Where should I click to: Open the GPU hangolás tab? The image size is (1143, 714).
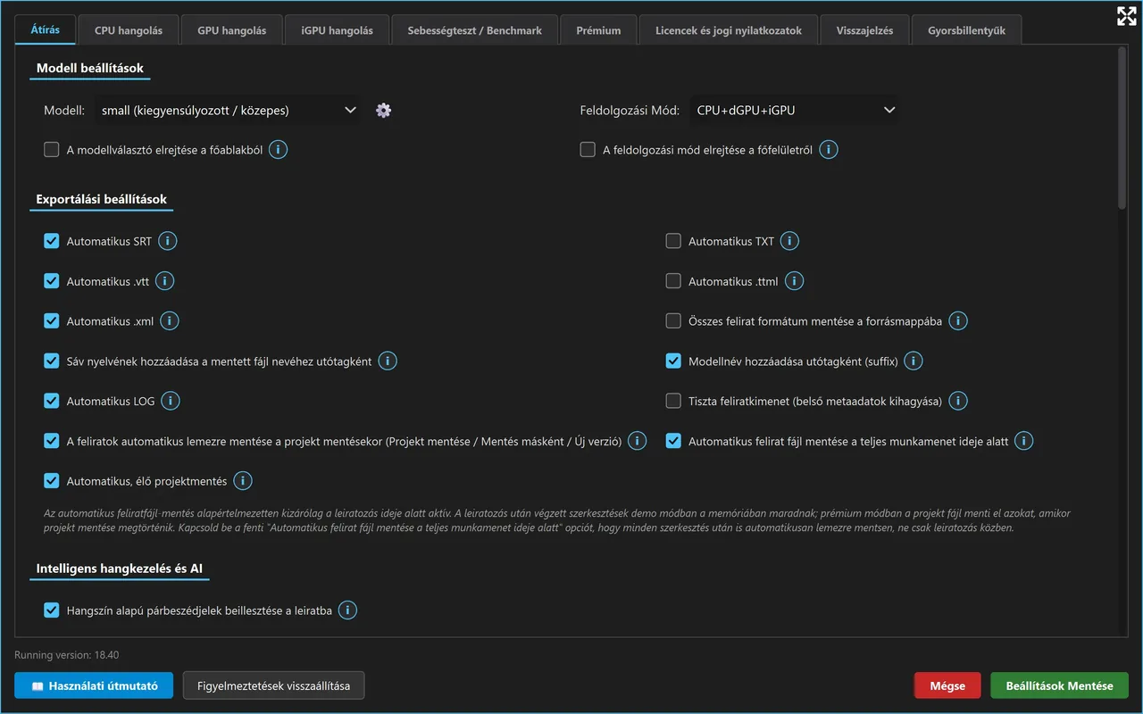232,30
